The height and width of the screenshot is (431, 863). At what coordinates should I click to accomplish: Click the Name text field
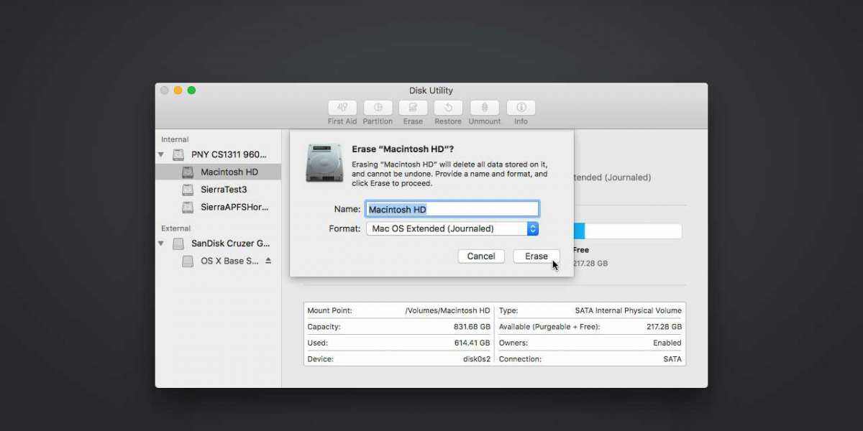pos(452,209)
